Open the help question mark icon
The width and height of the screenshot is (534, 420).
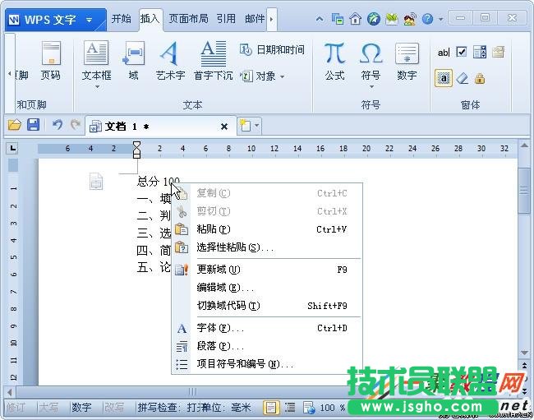coord(427,18)
